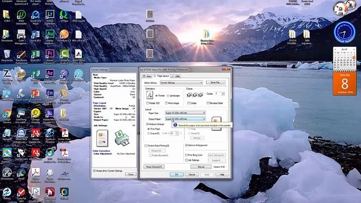The height and width of the screenshot is (203, 361).
Task: Toggle Always show Current Settings checkbox
Action: 94,171
